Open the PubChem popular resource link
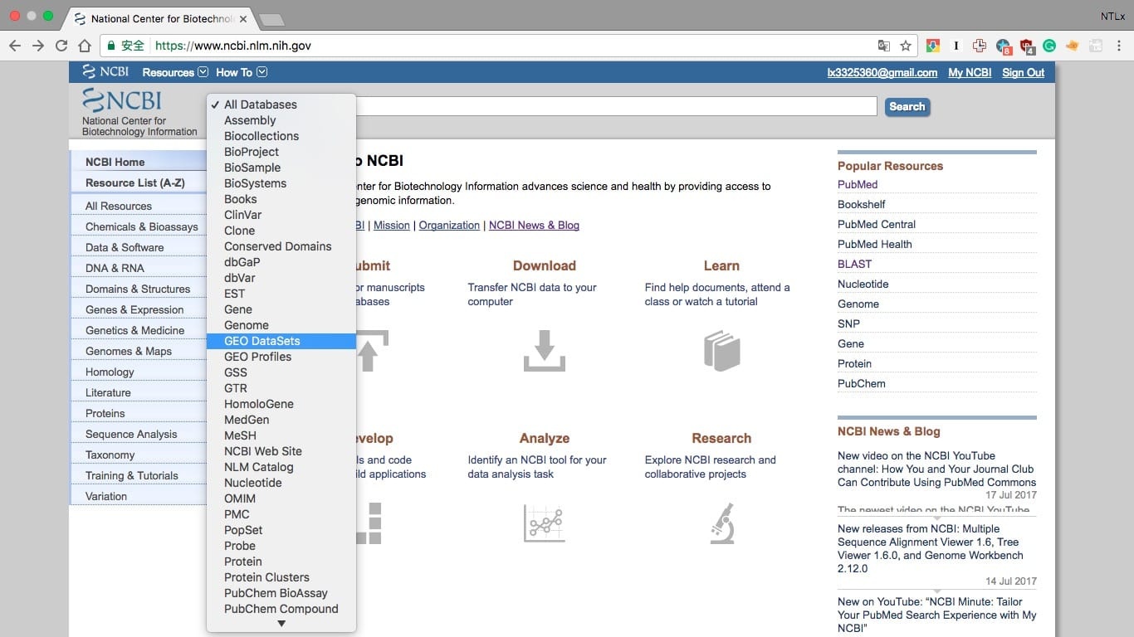 pyautogui.click(x=862, y=383)
